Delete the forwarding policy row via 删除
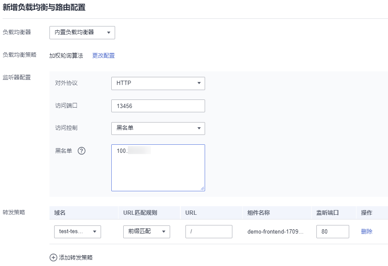The width and height of the screenshot is (388, 266). [x=367, y=231]
